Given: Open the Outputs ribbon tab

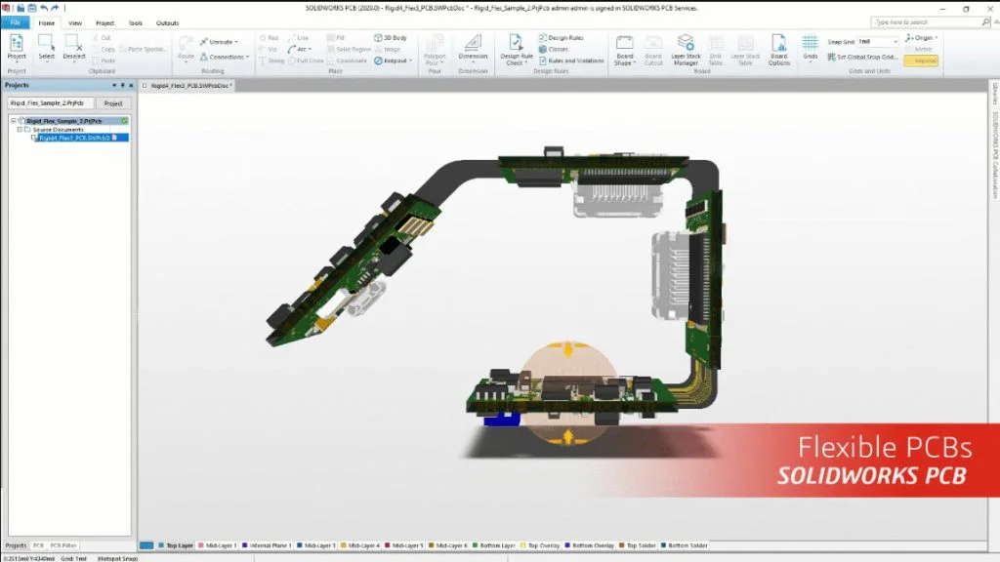Looking at the screenshot, I should click(167, 22).
